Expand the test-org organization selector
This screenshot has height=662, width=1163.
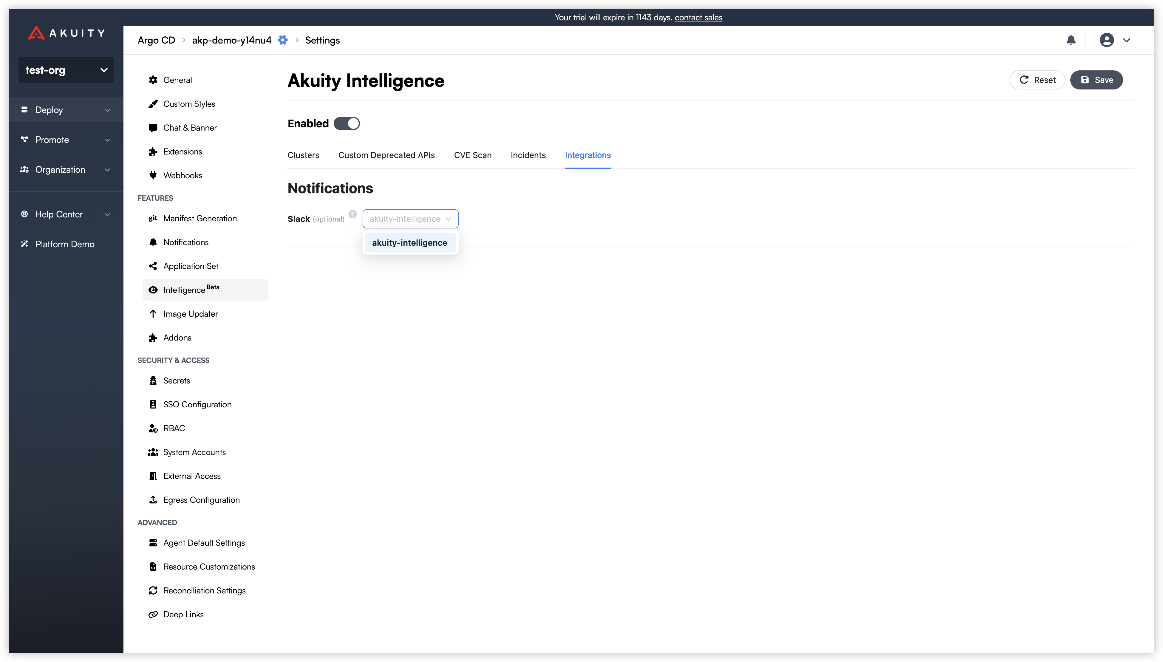(66, 70)
